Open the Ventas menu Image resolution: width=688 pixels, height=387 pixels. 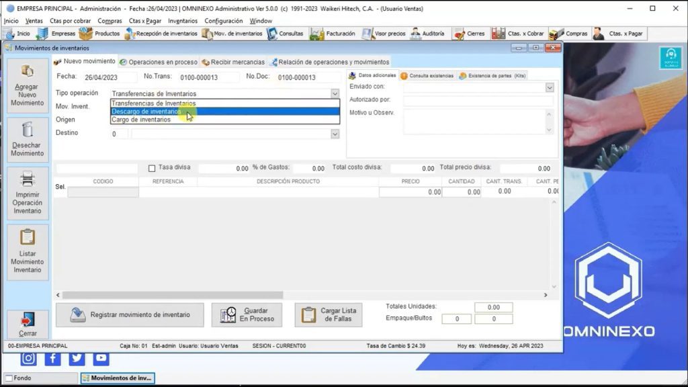(x=34, y=21)
